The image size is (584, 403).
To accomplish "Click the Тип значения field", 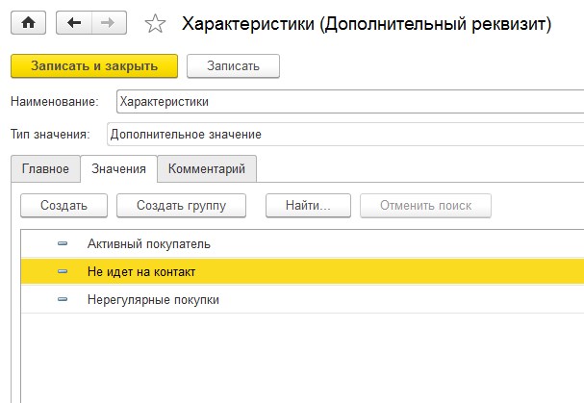I will coord(345,134).
